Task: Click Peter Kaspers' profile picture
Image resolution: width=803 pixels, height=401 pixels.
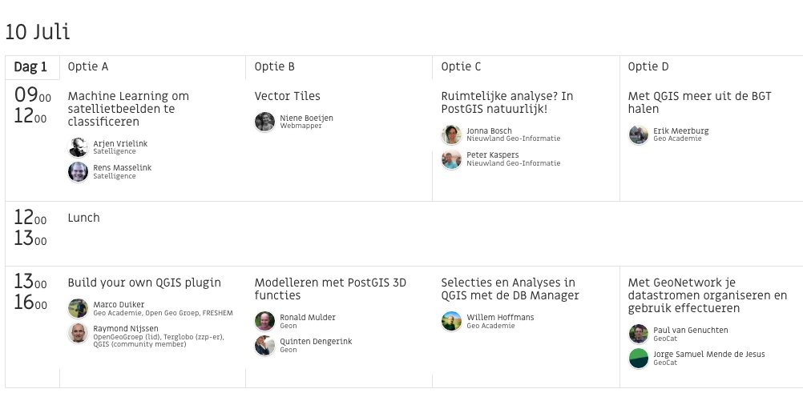Action: (451, 159)
